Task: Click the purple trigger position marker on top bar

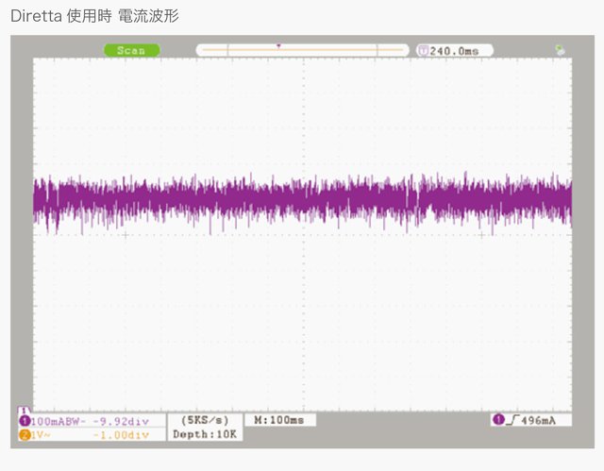Action: tap(278, 45)
